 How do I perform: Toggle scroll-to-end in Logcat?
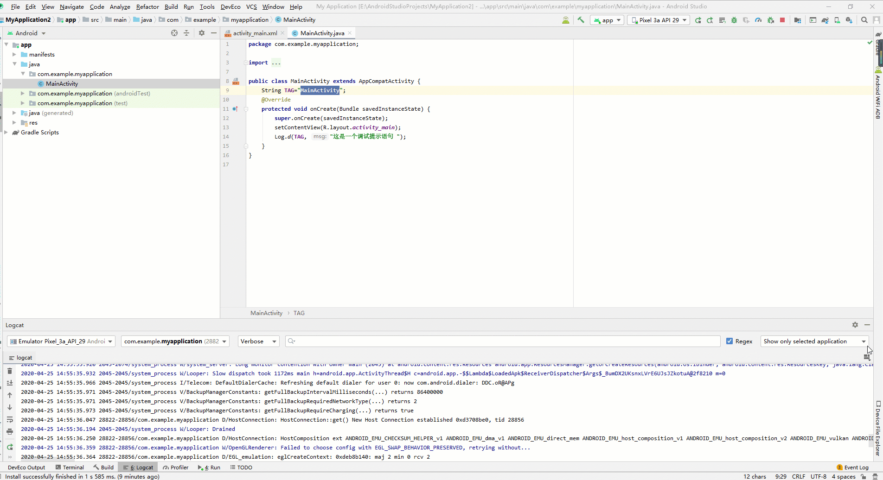9,383
